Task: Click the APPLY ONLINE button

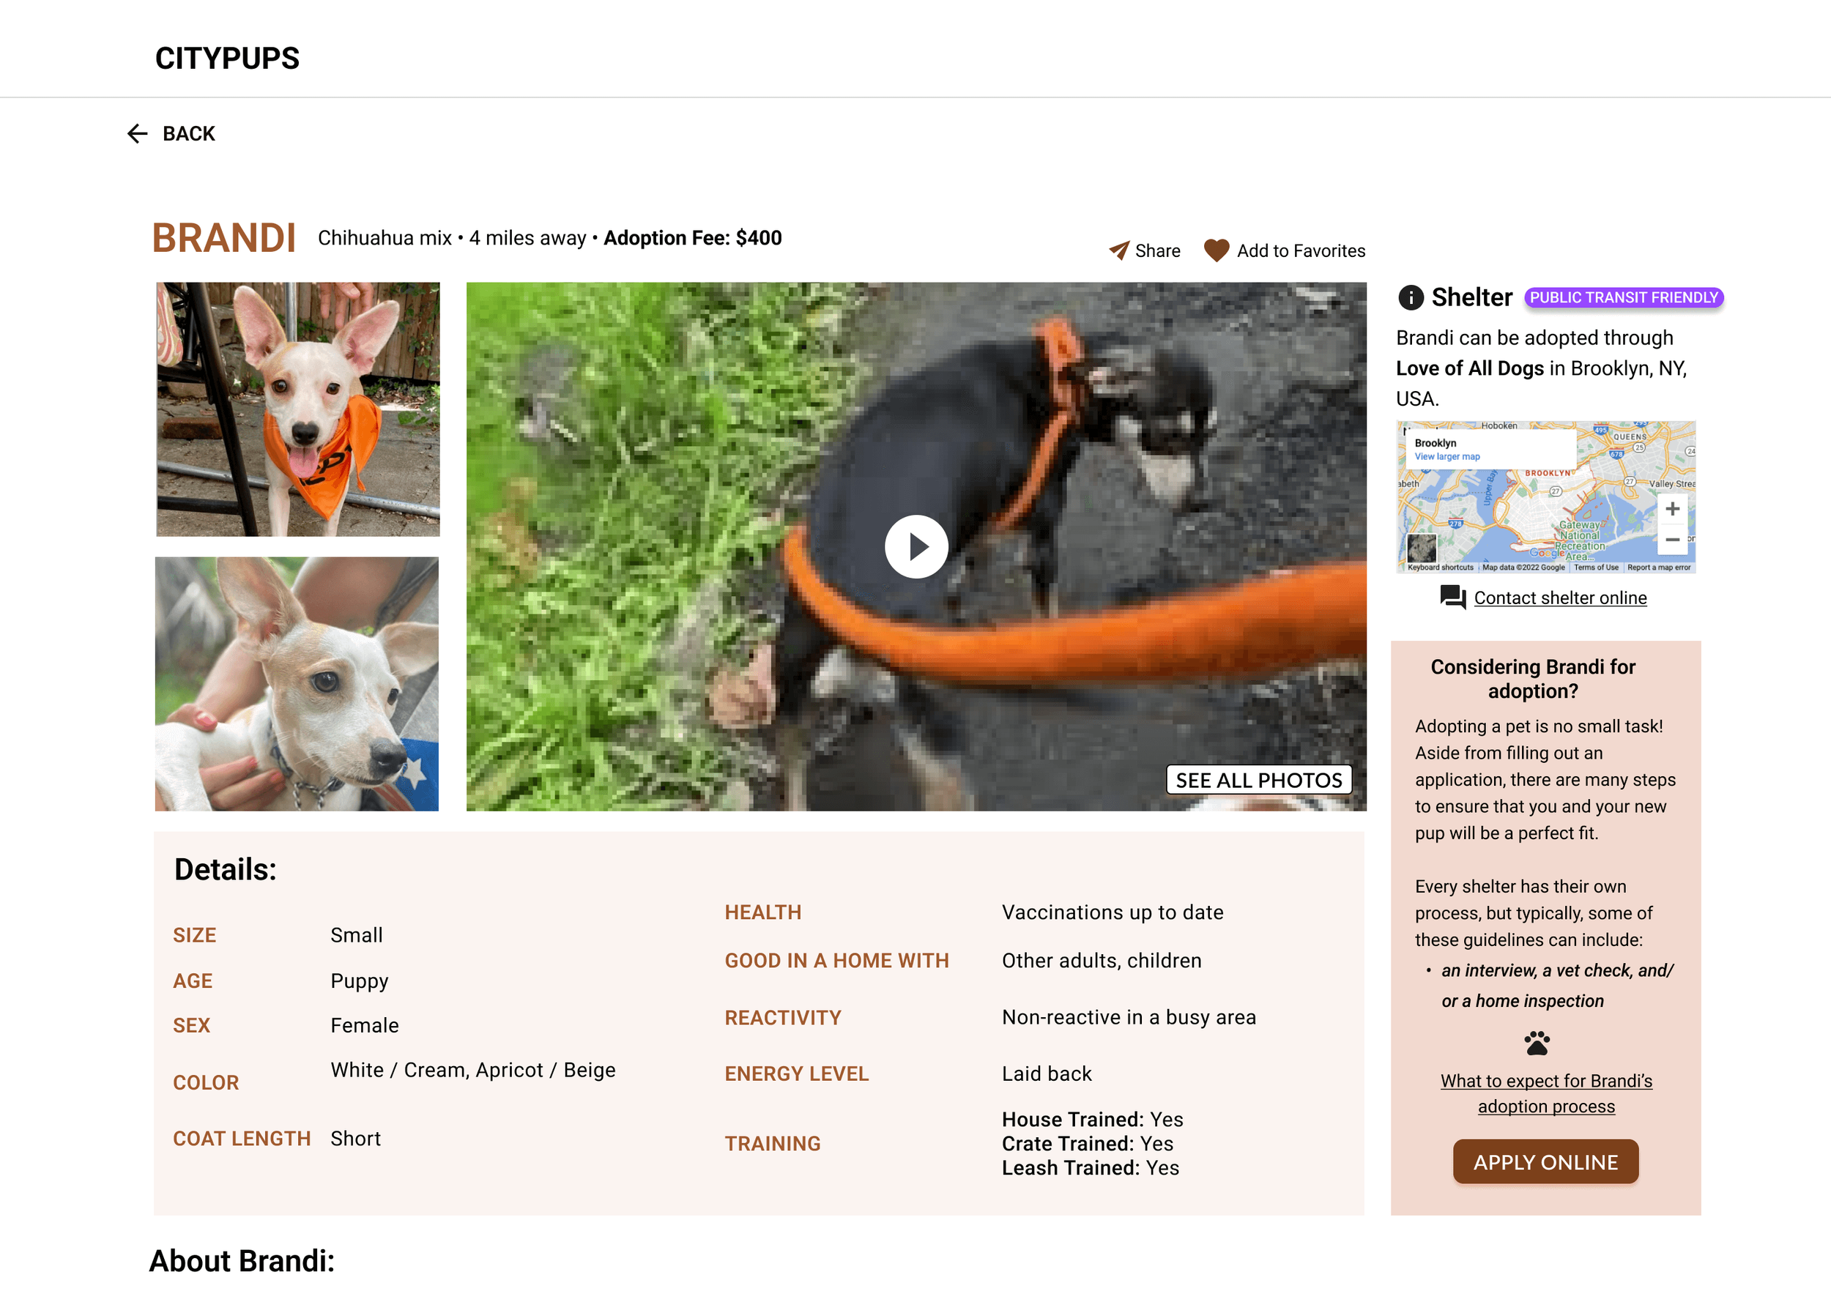Action: coord(1545,1161)
